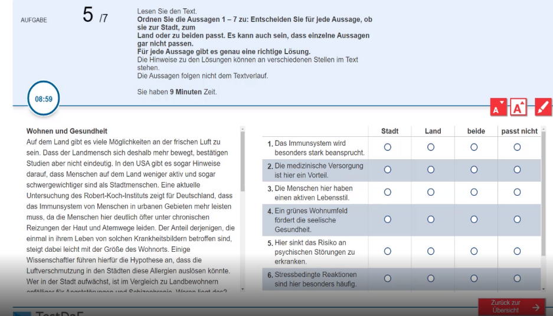
Task: Increase the font size with the large A icon
Action: [518, 107]
